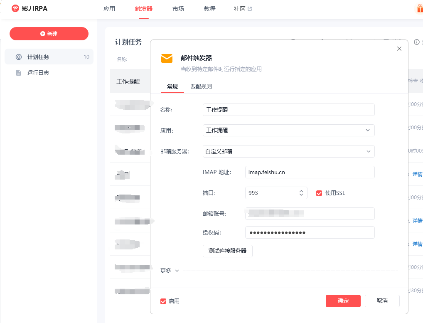Click the 取消 button
The height and width of the screenshot is (323, 423).
(382, 301)
